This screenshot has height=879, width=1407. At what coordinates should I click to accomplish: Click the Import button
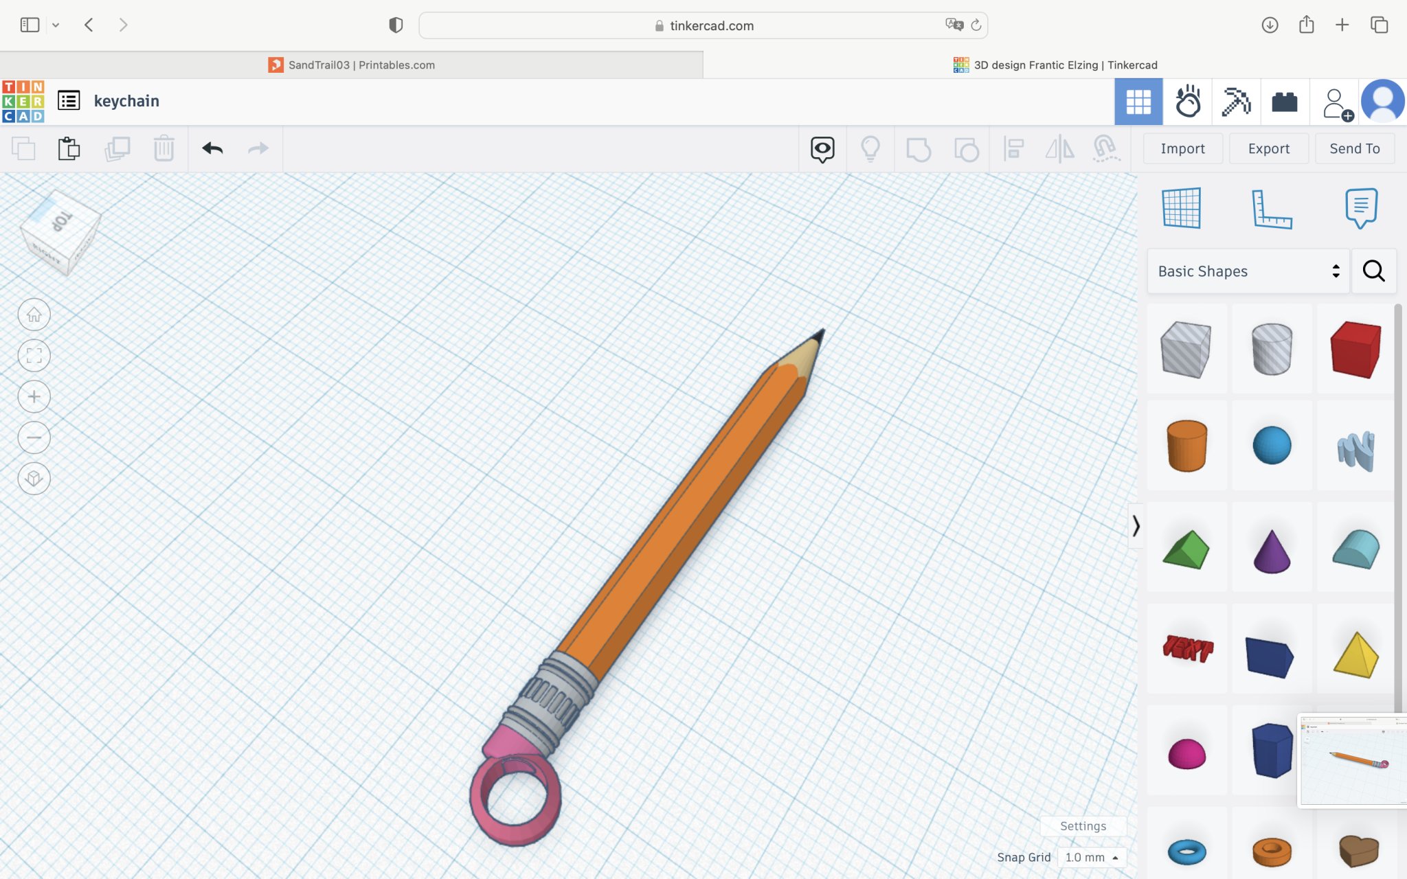point(1182,148)
